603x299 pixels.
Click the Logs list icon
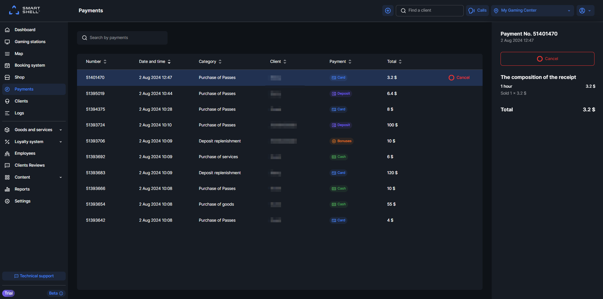click(7, 113)
